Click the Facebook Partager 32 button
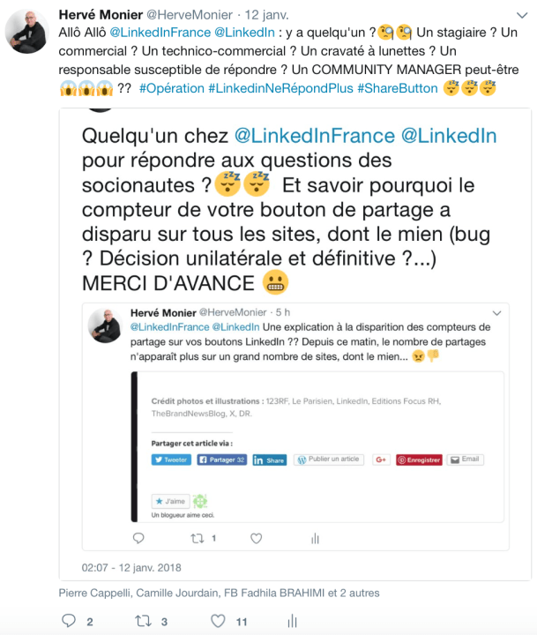 tap(222, 459)
